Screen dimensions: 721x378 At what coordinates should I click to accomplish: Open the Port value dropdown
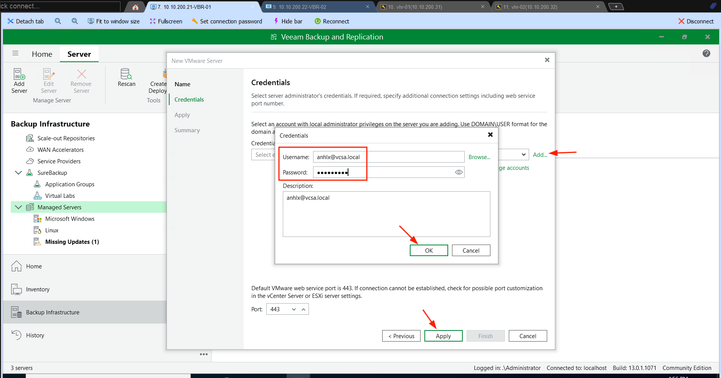pos(294,309)
